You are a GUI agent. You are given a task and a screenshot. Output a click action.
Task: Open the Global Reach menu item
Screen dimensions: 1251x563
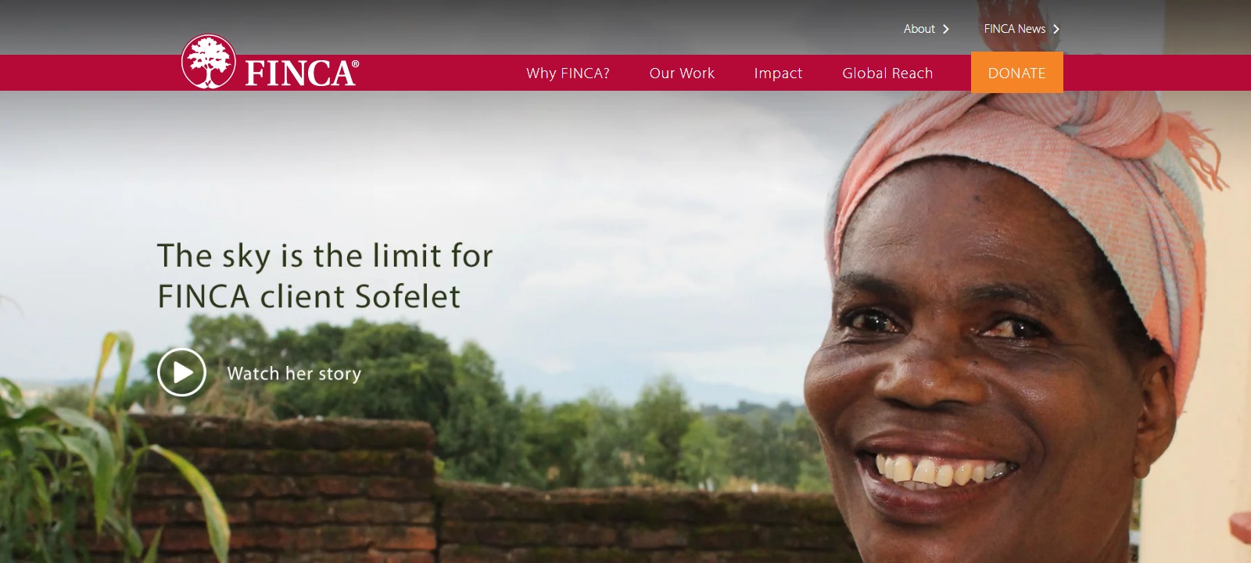click(887, 73)
